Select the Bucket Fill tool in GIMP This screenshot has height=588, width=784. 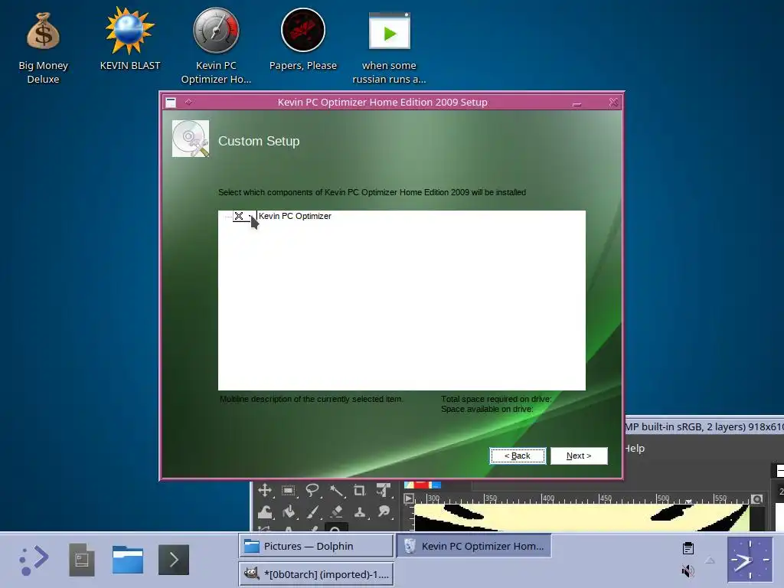pos(289,512)
